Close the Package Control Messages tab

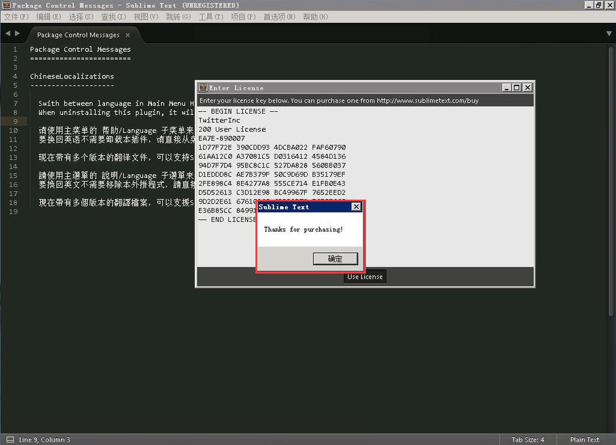(x=128, y=35)
